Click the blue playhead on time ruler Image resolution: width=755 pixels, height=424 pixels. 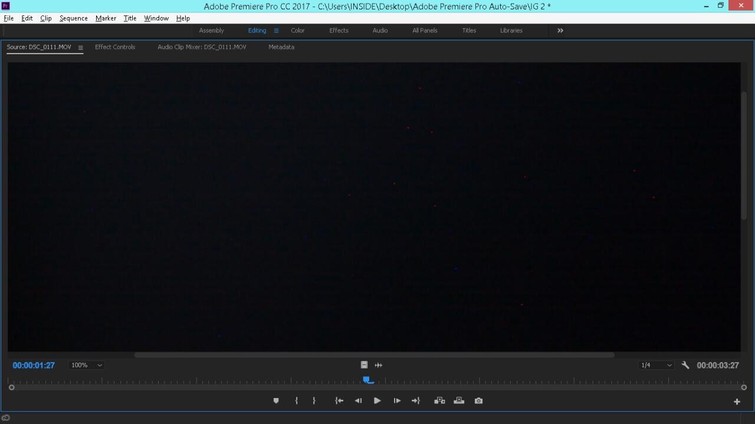coord(367,380)
